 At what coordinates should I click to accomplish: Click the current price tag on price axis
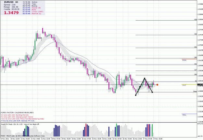pos(200,85)
